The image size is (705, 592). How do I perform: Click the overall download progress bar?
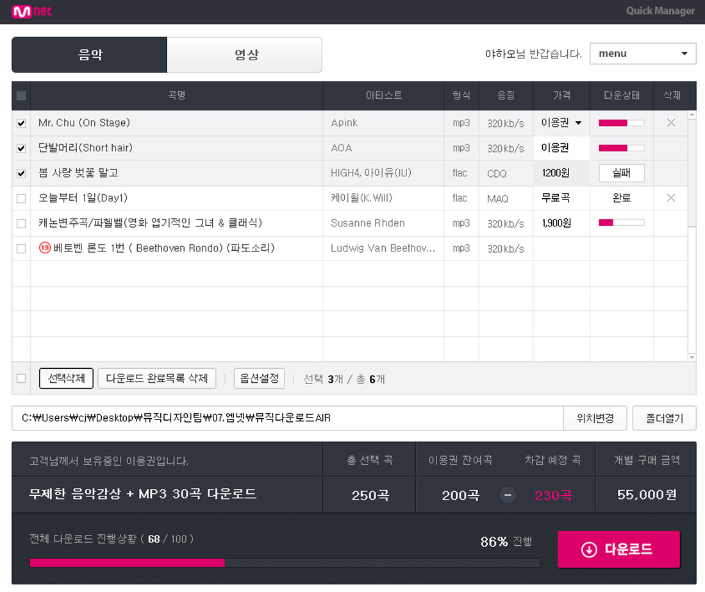[x=285, y=562]
